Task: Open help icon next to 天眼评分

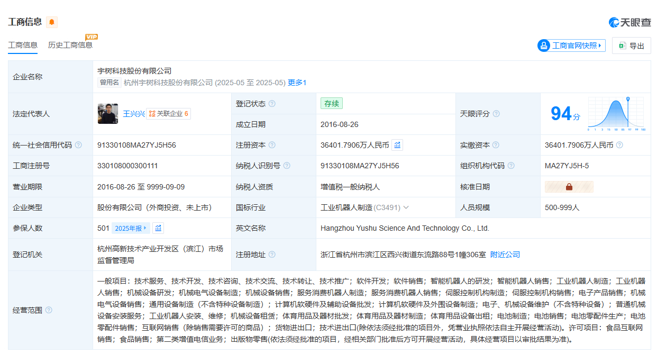Action: (496, 114)
